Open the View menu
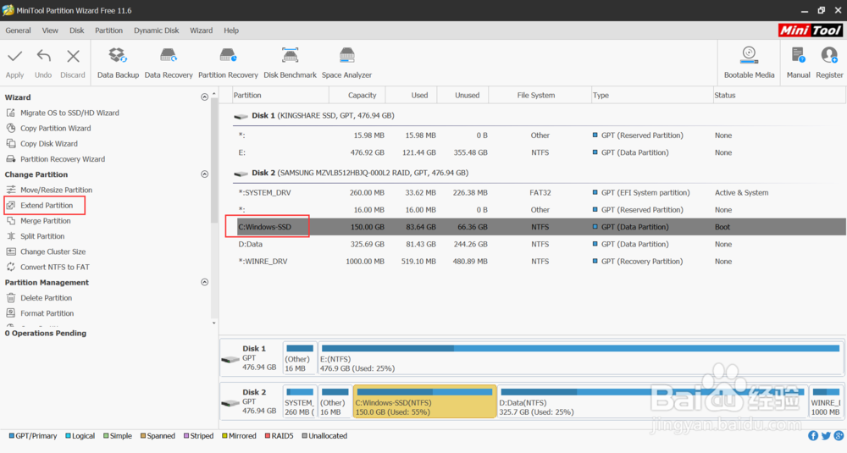Image resolution: width=847 pixels, height=453 pixels. click(x=50, y=30)
